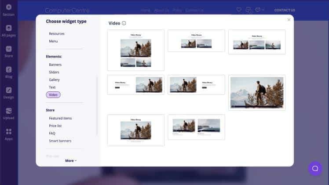Open the chat support bubble
Viewport: 329px width, 185px height.
click(315, 168)
